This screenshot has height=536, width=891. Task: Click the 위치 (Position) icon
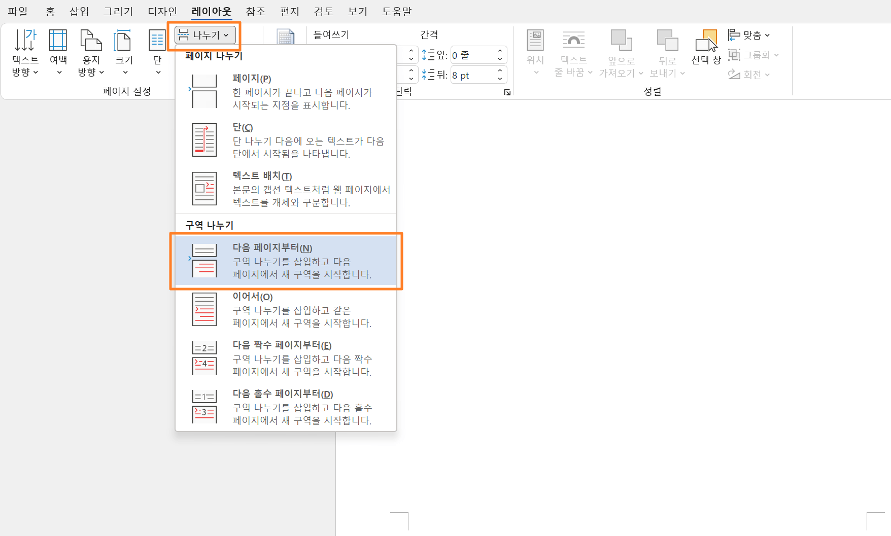[x=535, y=48]
